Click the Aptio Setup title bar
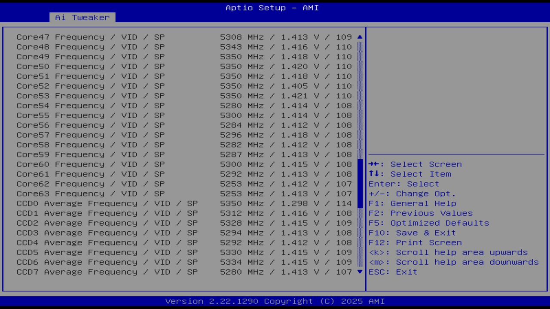The image size is (550, 309). point(272,7)
